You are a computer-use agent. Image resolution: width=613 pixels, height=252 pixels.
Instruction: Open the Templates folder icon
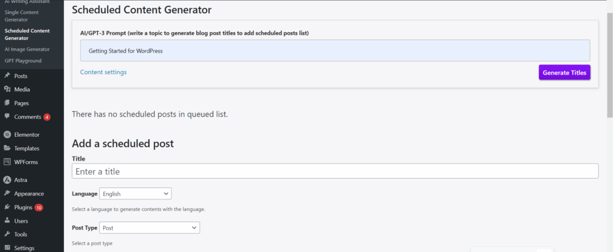coord(7,148)
